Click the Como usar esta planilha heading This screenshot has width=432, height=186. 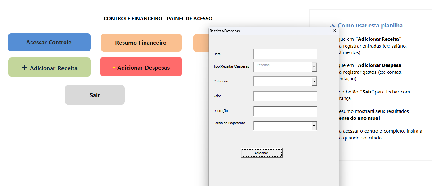click(371, 26)
